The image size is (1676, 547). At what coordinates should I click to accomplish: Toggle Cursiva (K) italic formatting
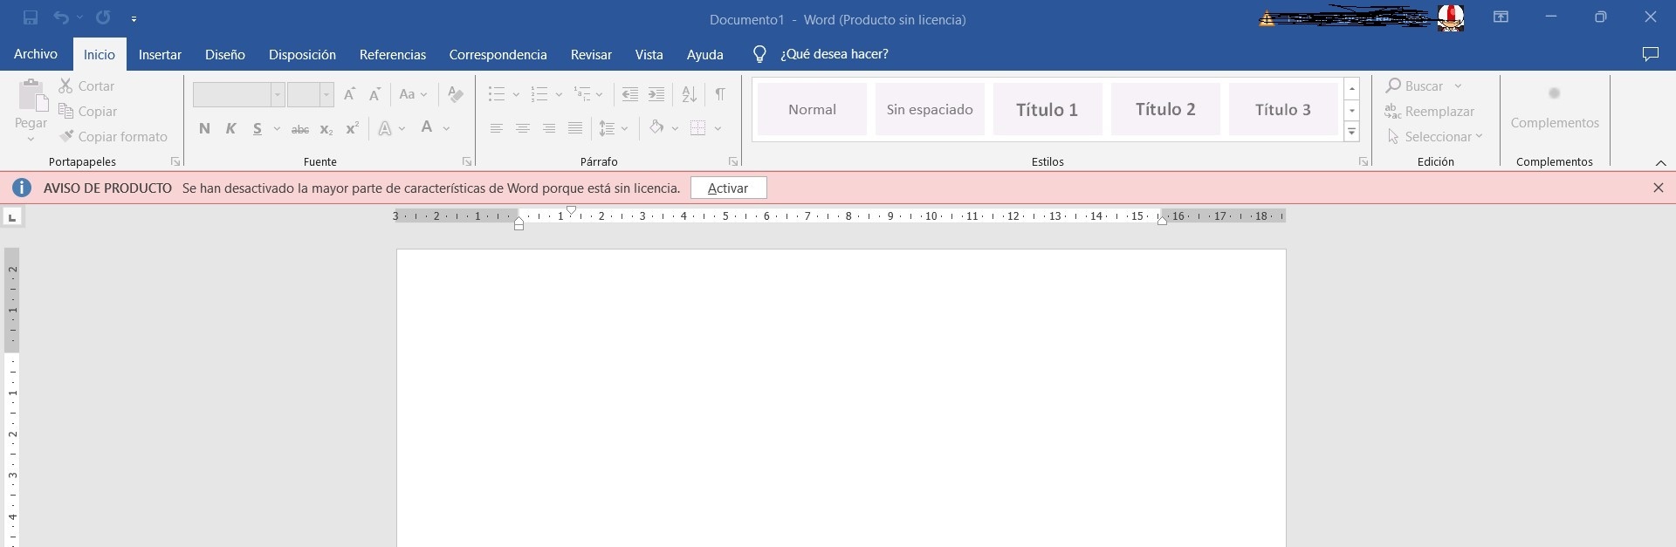click(x=231, y=128)
